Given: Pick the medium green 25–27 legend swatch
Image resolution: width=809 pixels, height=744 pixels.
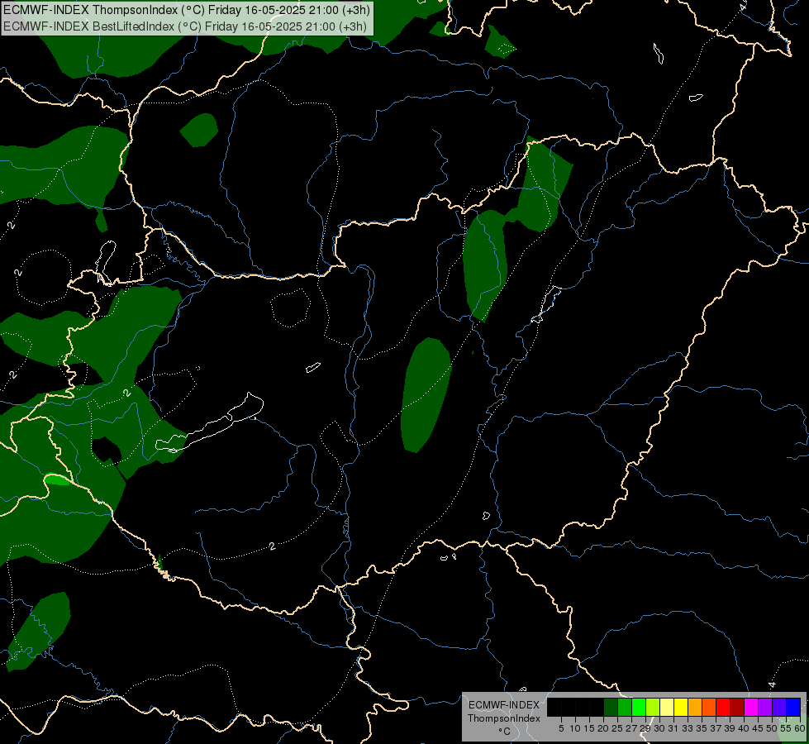Looking at the screenshot, I should pyautogui.click(x=625, y=707).
